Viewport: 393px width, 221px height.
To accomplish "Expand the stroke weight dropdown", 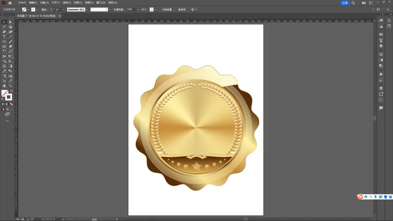I will (x=64, y=10).
